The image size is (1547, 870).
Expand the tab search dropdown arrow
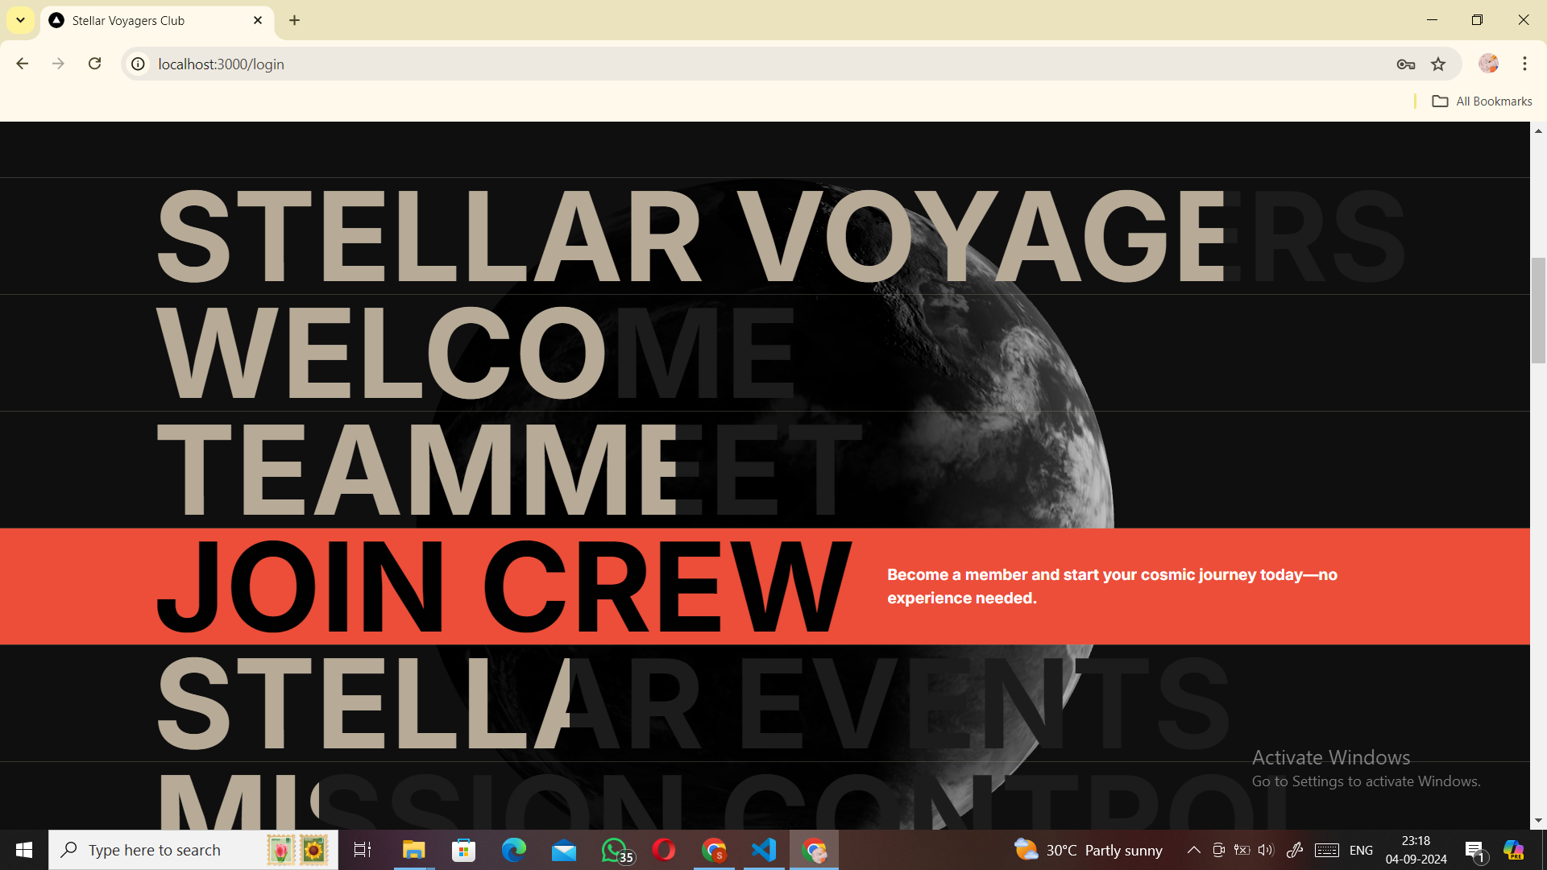tap(20, 20)
